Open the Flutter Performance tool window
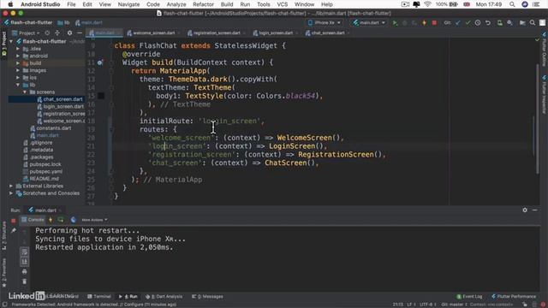The width and height of the screenshot is (548, 308). 514,296
